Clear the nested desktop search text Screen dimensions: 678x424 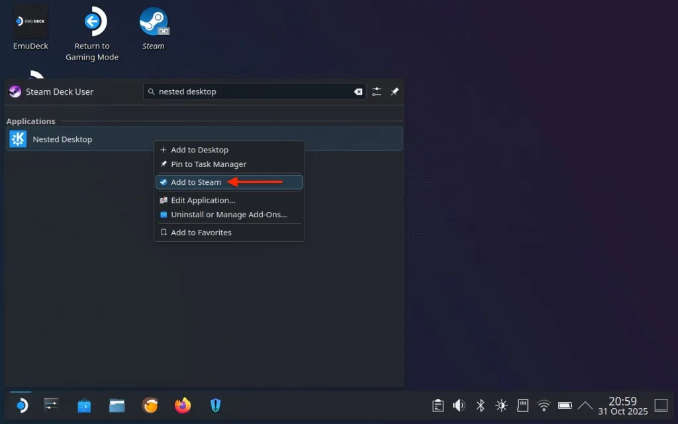tap(358, 91)
